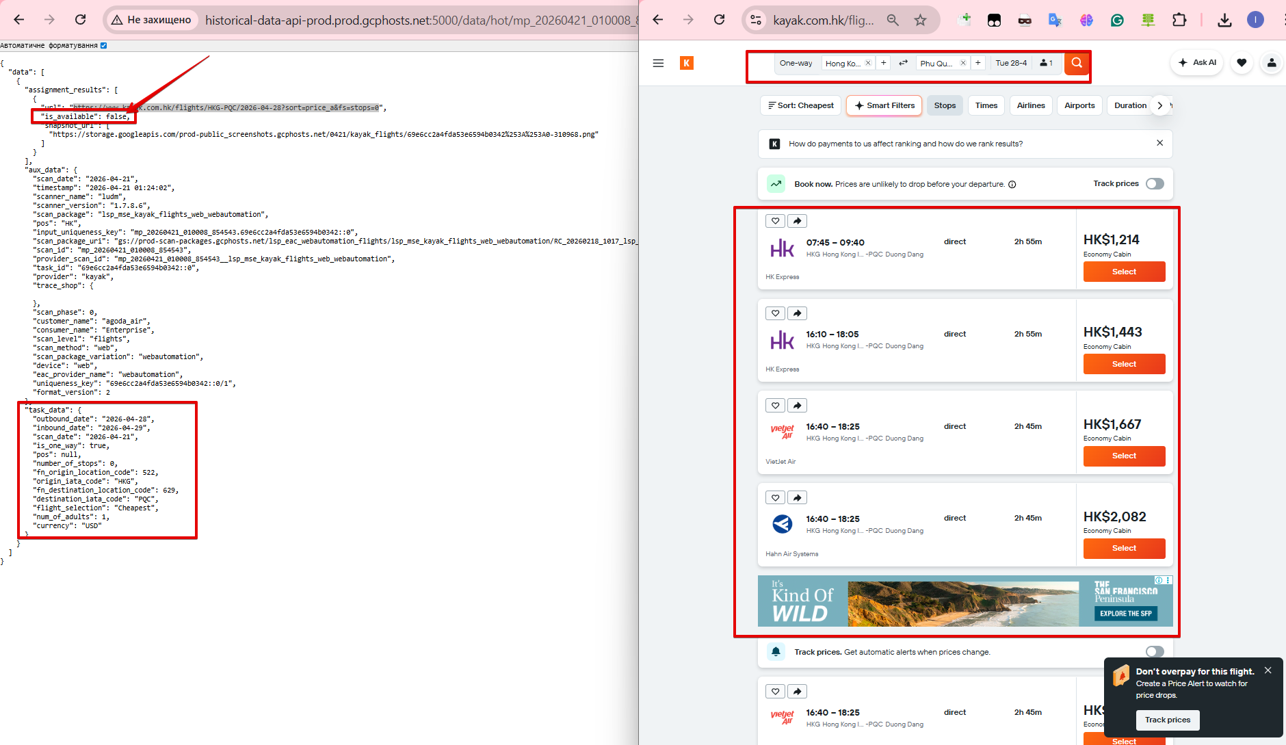Share the HK$1,667 VietJet Air flight

(x=798, y=406)
